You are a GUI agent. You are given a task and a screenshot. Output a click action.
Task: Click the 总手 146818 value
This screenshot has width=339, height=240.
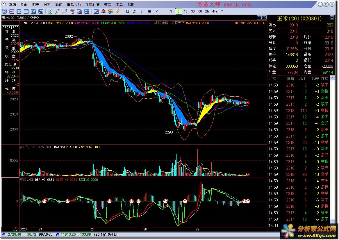pyautogui.click(x=292, y=55)
